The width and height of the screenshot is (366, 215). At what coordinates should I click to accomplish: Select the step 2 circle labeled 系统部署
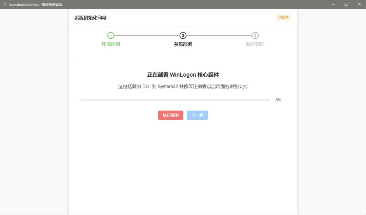point(183,35)
